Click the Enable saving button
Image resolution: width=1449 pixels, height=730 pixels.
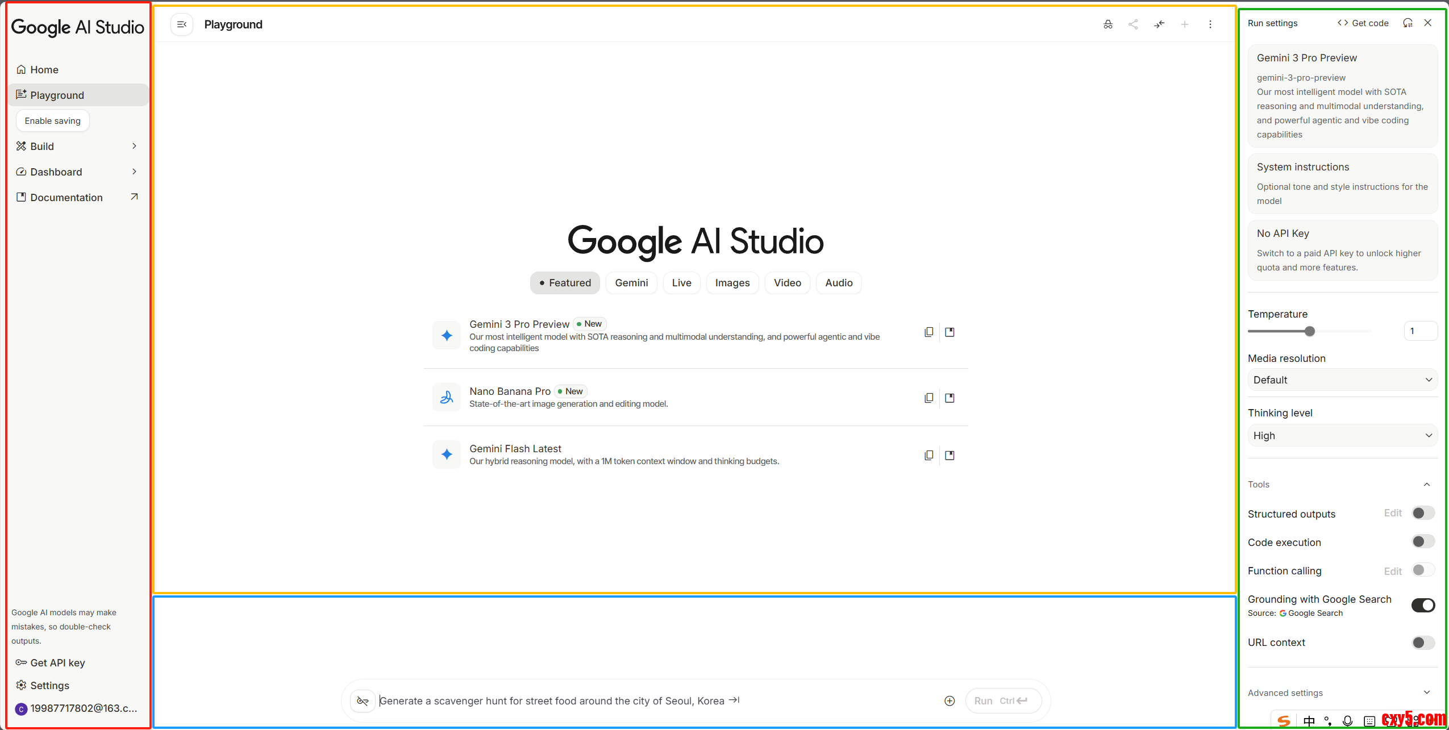(53, 121)
